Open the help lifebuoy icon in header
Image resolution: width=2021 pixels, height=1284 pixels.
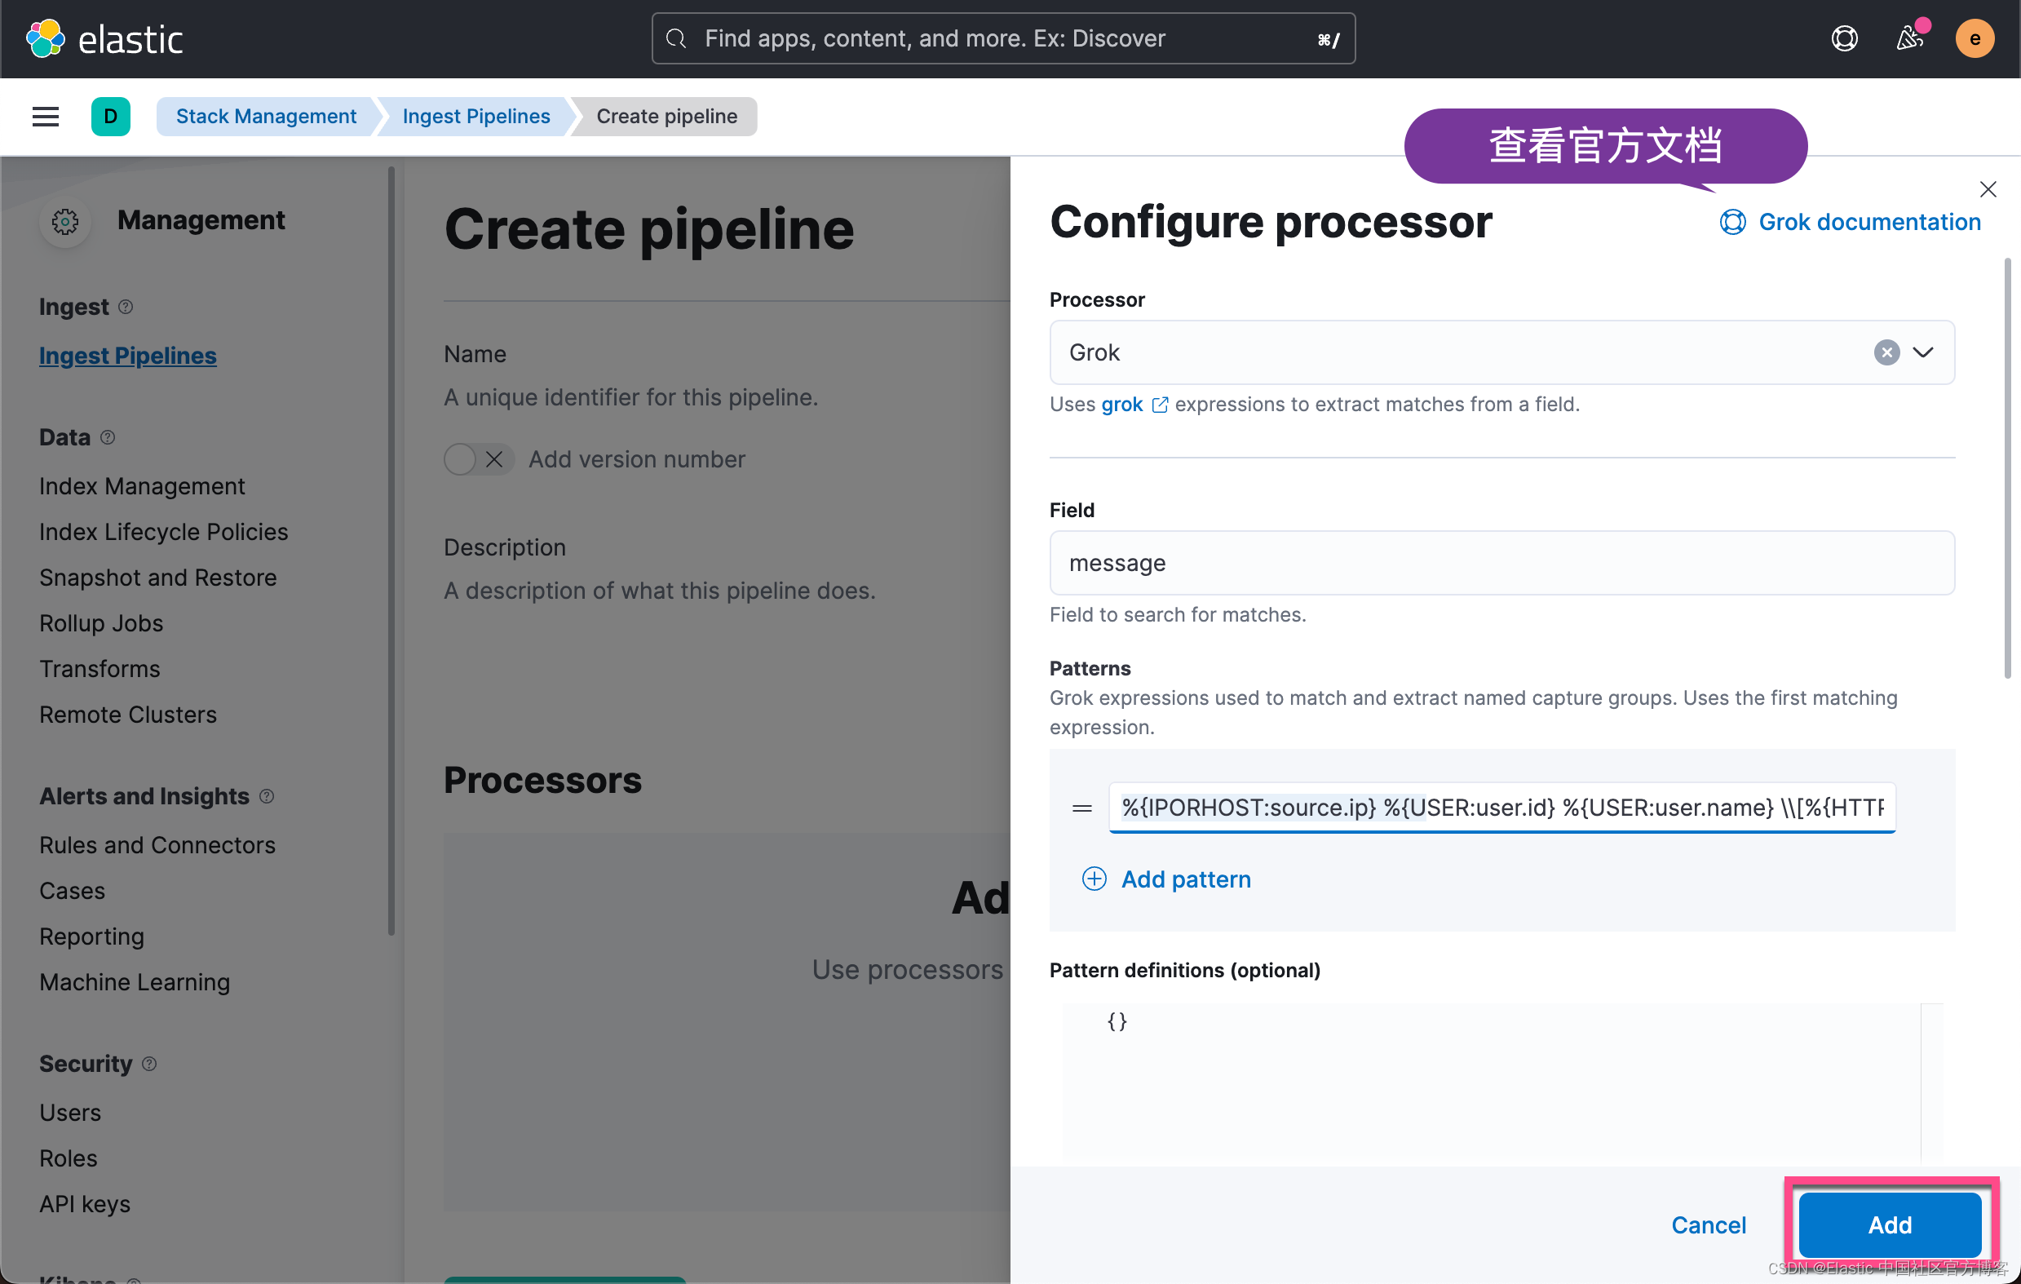[x=1844, y=38]
